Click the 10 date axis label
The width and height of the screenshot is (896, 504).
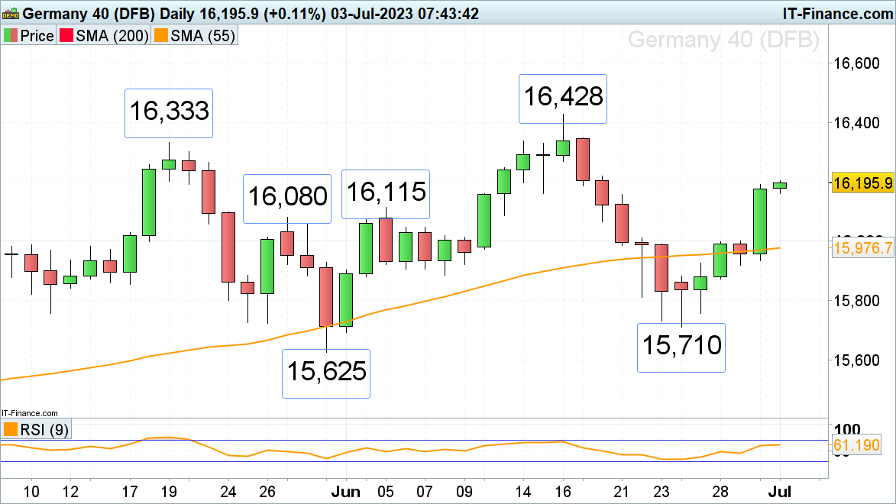pyautogui.click(x=31, y=492)
